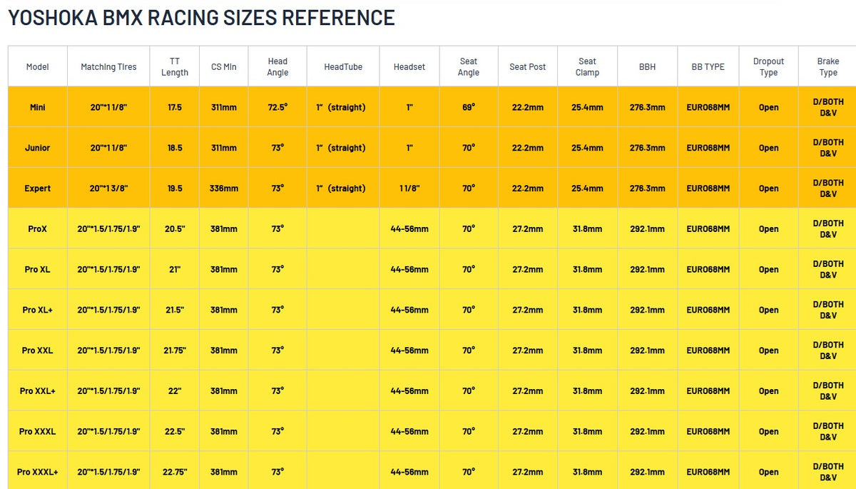Click the 'BB TYPE' column header
Screen dimensions: 856x489
point(708,66)
